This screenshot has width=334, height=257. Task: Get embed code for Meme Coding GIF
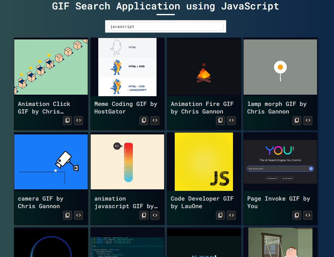(x=155, y=120)
